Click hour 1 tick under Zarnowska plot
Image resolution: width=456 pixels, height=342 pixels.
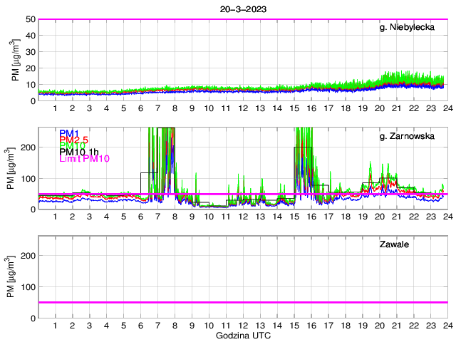tap(55, 217)
